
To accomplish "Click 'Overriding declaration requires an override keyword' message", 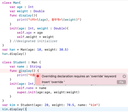I will pyautogui.click(x=79, y=76).
